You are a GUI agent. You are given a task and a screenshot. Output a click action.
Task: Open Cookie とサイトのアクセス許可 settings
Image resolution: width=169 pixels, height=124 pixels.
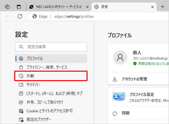coord(51,111)
